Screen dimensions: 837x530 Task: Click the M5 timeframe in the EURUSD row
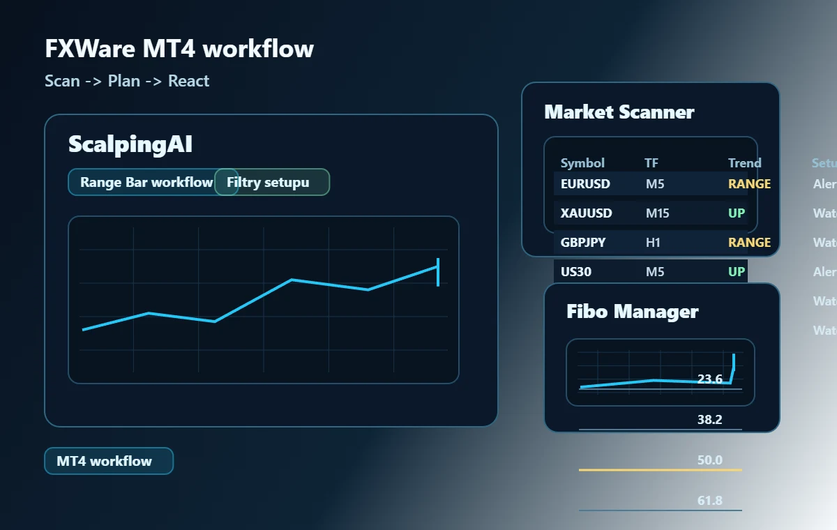[655, 184]
